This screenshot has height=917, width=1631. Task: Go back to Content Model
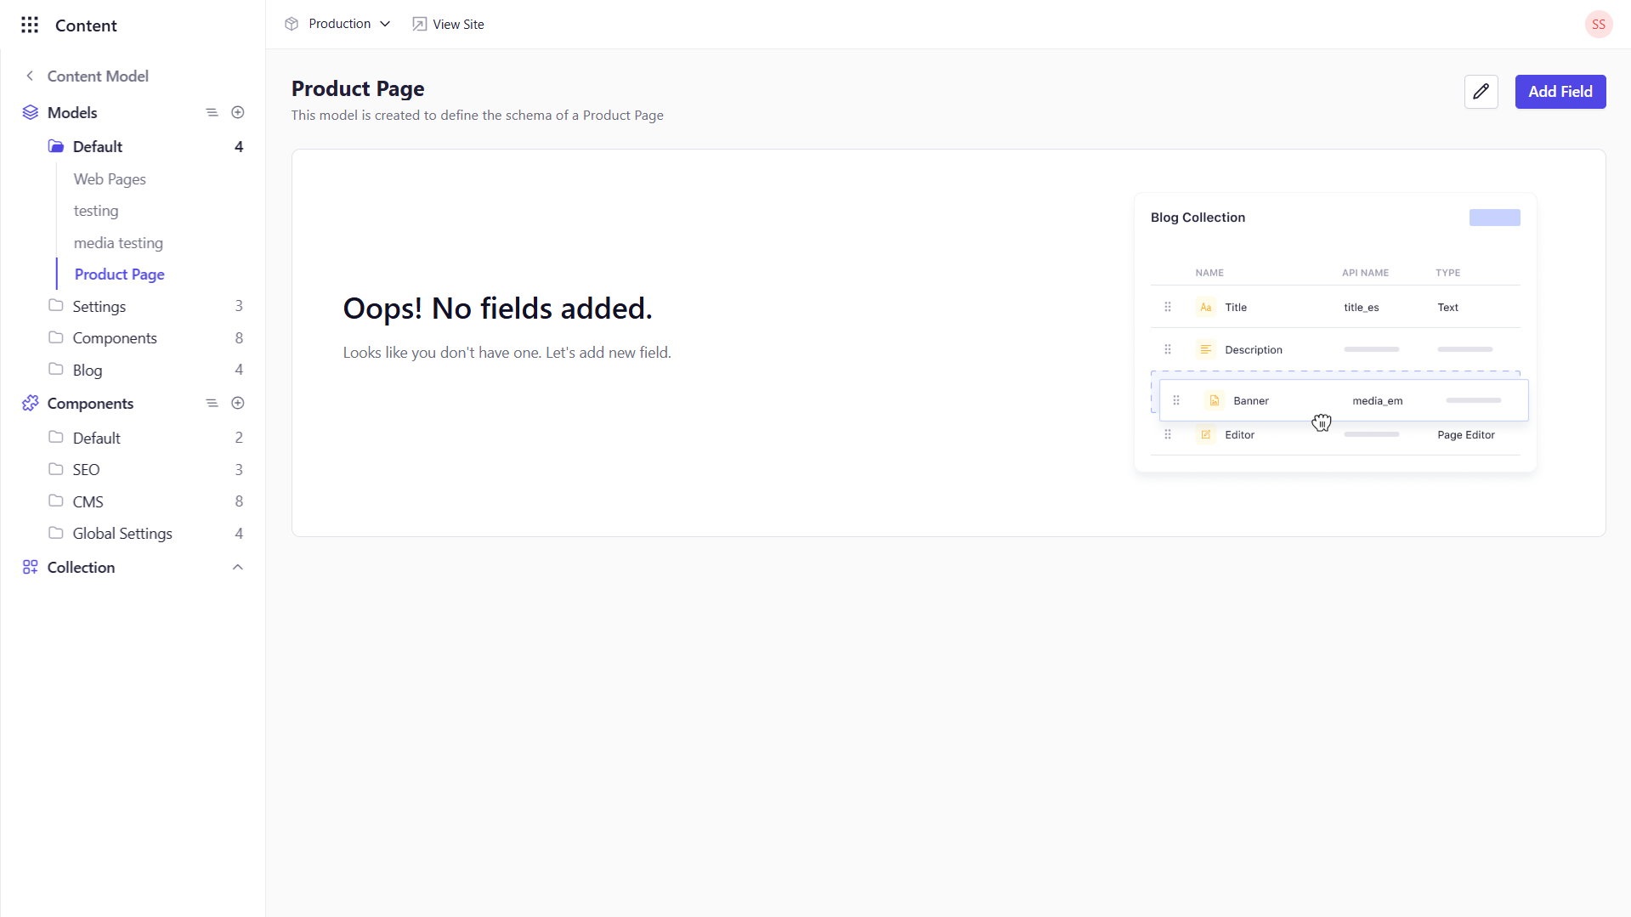pos(98,76)
